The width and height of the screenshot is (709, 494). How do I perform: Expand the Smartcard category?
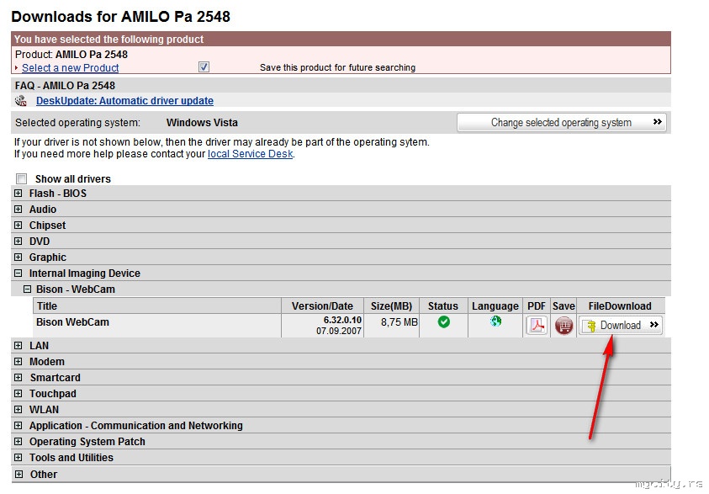point(18,377)
